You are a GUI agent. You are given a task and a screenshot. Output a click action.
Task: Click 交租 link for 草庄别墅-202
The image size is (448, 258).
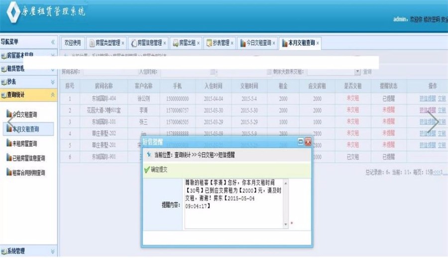tap(442, 133)
